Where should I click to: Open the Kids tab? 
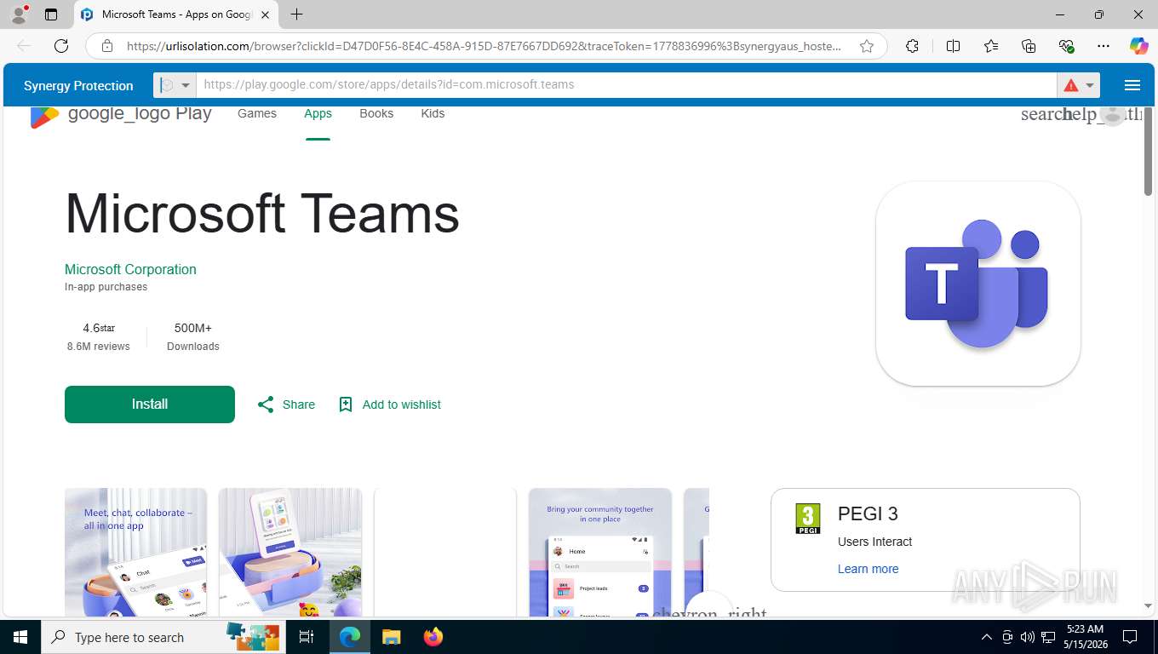(x=433, y=113)
